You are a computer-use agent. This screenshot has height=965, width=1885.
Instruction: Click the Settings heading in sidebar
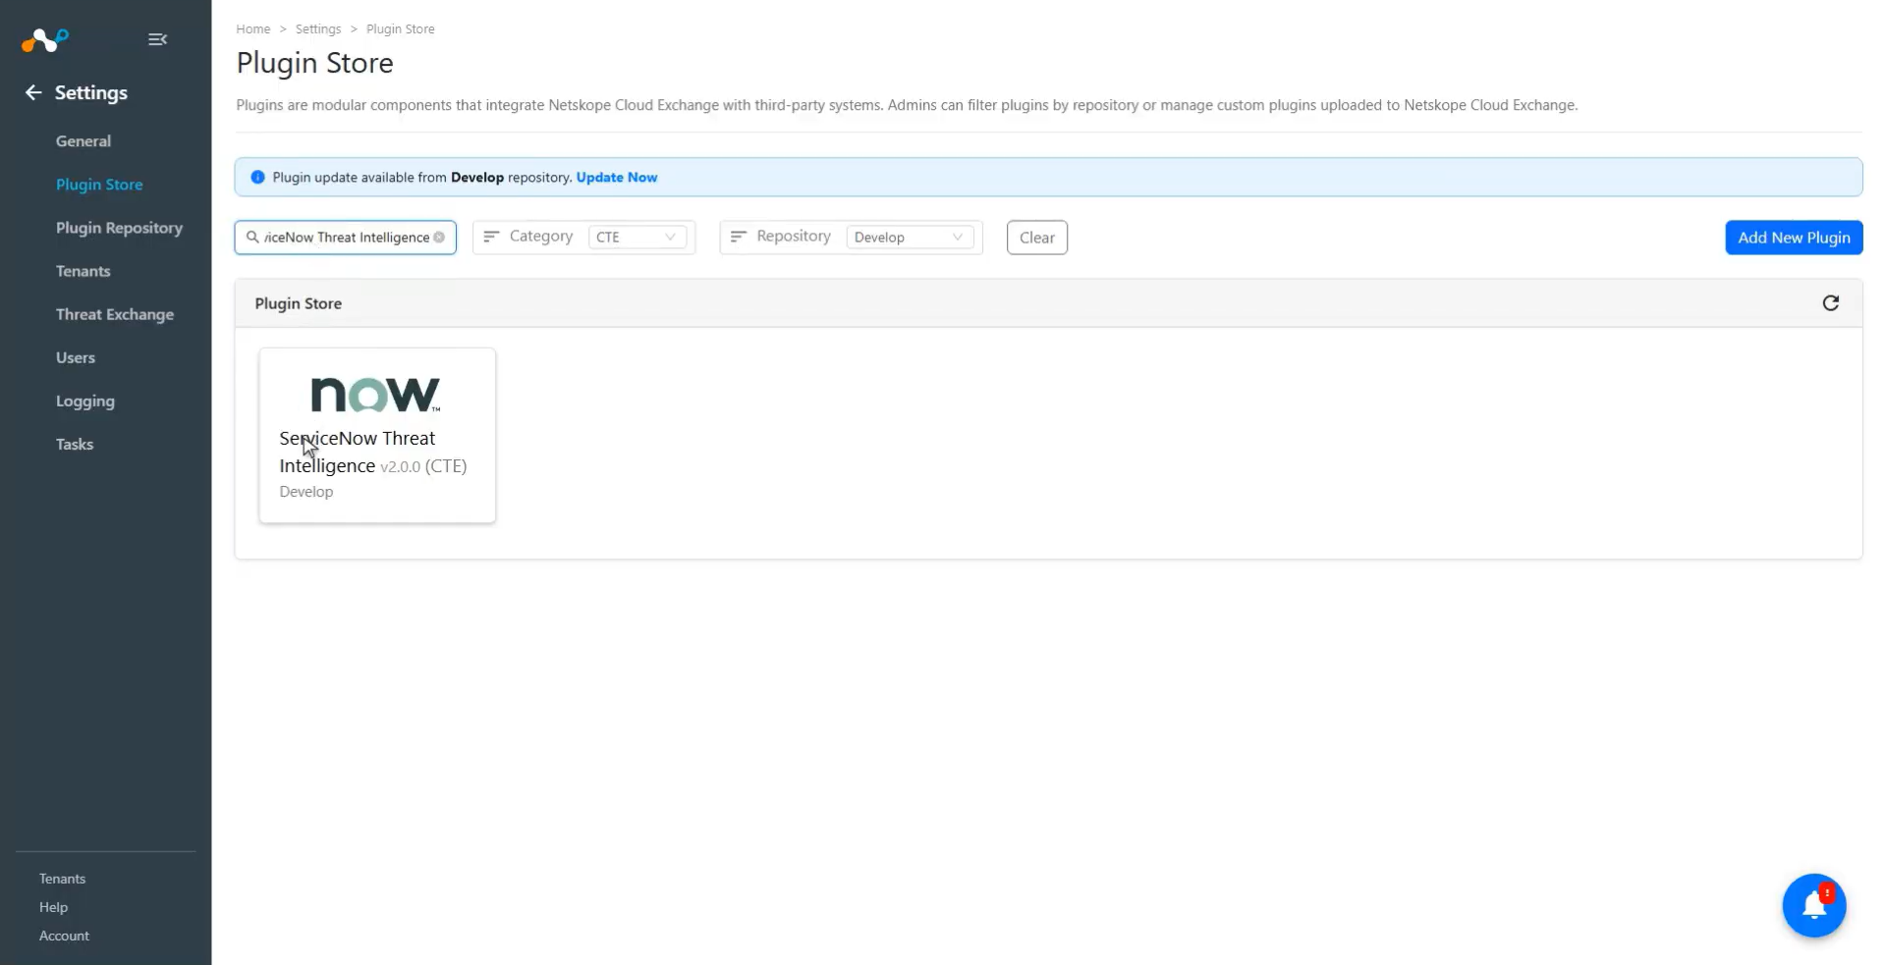tap(91, 92)
